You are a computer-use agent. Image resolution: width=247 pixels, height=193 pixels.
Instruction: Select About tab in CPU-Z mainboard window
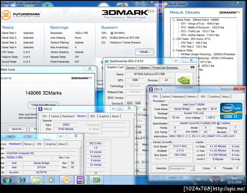62,144
